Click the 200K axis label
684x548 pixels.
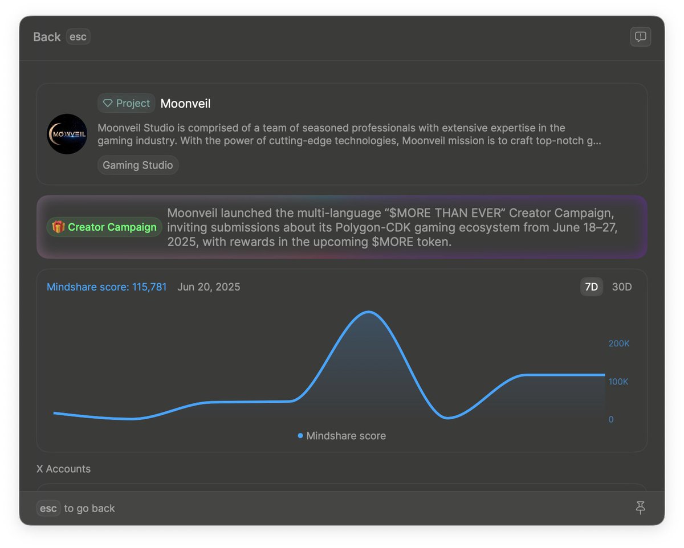click(619, 343)
